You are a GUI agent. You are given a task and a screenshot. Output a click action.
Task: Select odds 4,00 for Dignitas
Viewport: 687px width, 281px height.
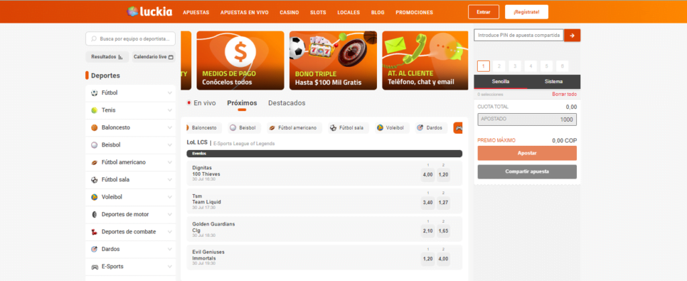427,175
